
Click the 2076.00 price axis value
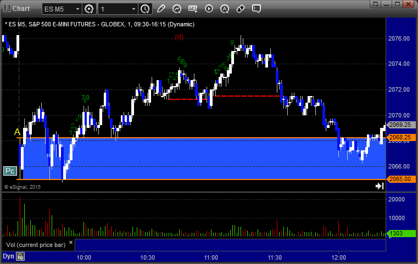point(399,38)
